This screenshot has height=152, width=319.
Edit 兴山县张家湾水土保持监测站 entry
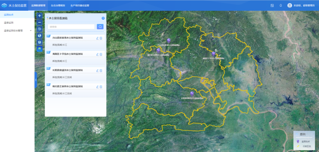click(97, 38)
